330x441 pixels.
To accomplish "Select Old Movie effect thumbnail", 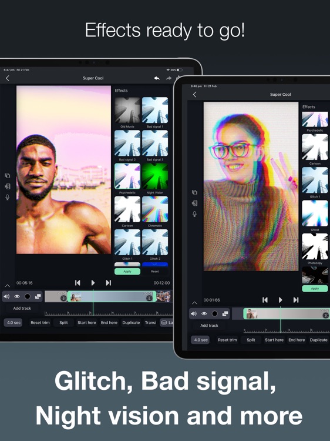I will tap(127, 111).
